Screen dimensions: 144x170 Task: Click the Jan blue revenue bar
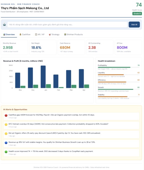tap(43, 77)
